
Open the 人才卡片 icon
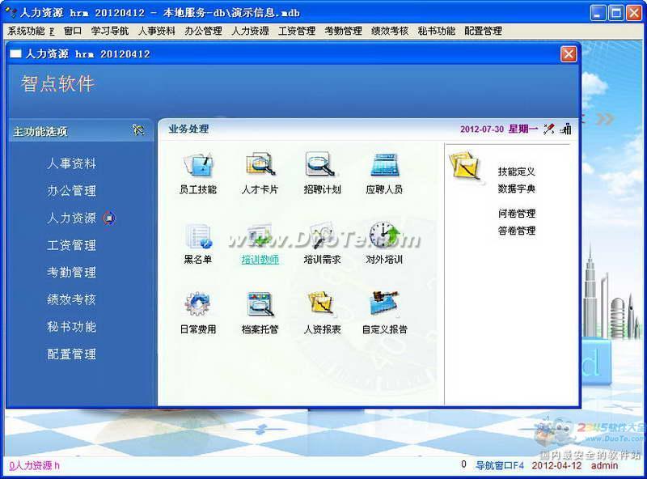tap(260, 165)
